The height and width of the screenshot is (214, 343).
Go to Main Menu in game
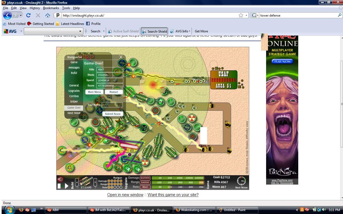click(x=94, y=92)
